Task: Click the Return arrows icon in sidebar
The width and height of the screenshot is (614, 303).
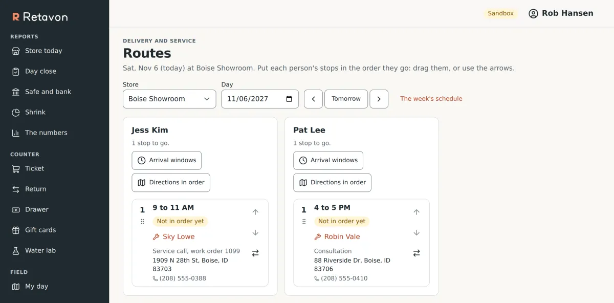Action: pos(16,189)
